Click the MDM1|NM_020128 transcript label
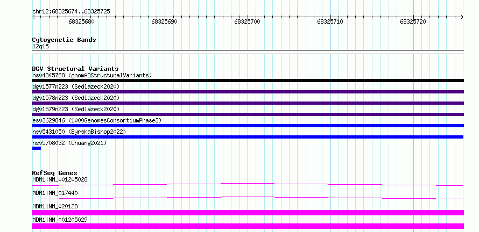479x232 pixels. (55, 206)
